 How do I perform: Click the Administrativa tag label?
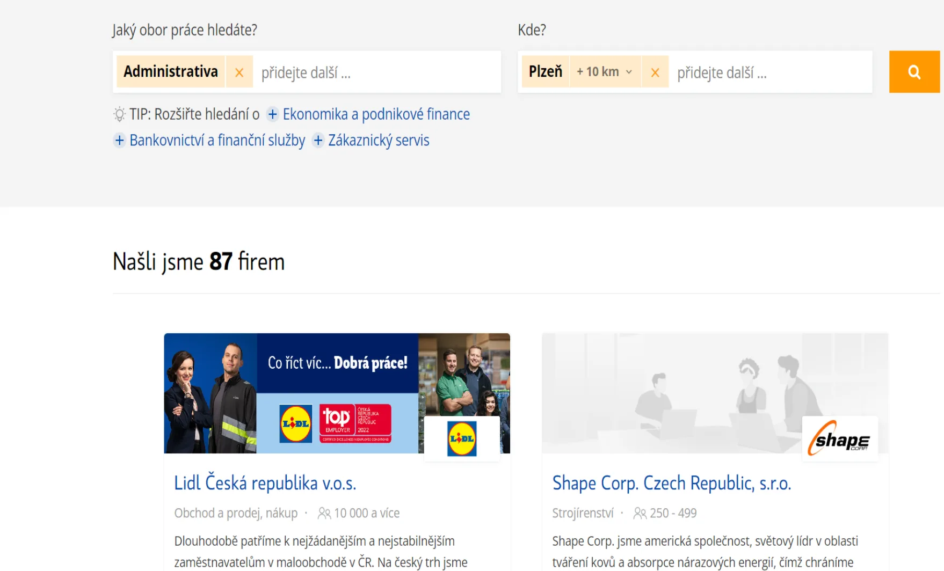(171, 72)
